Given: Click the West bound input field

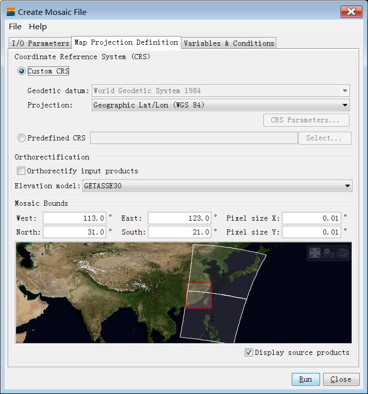Looking at the screenshot, I should (75, 219).
